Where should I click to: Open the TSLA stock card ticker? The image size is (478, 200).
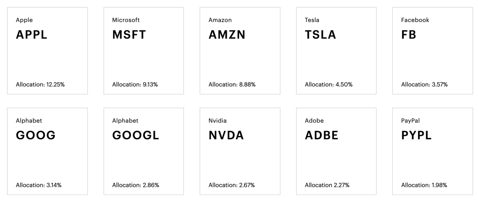click(x=320, y=35)
